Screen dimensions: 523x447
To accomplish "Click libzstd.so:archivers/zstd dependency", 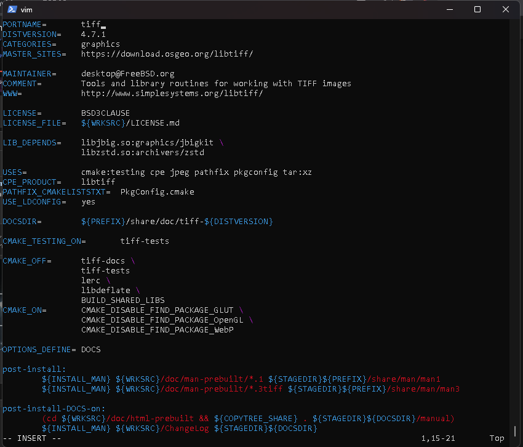I will tap(142, 153).
